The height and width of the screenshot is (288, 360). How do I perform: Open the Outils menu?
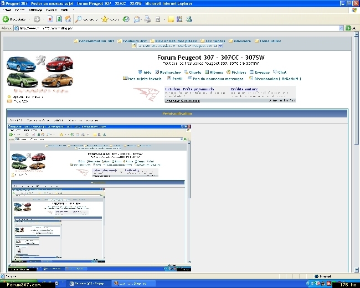click(x=64, y=10)
